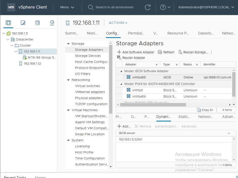
Task: Open Virtual switches settings
Action: pos(87,86)
